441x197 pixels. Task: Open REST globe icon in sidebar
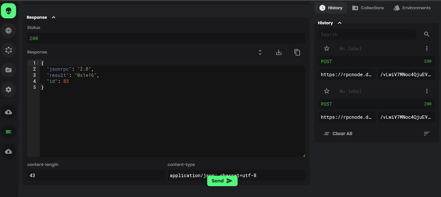click(9, 30)
